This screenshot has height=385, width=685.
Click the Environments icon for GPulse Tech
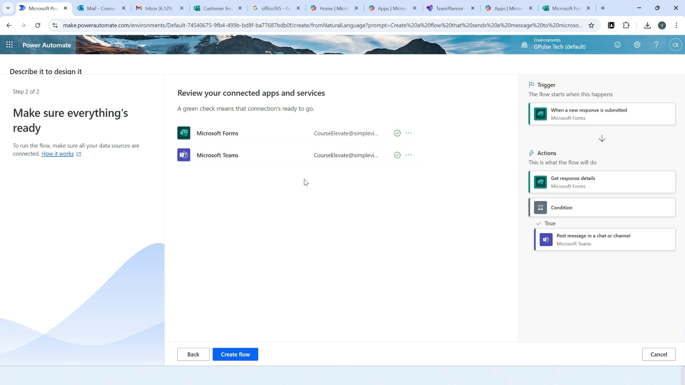tap(524, 44)
